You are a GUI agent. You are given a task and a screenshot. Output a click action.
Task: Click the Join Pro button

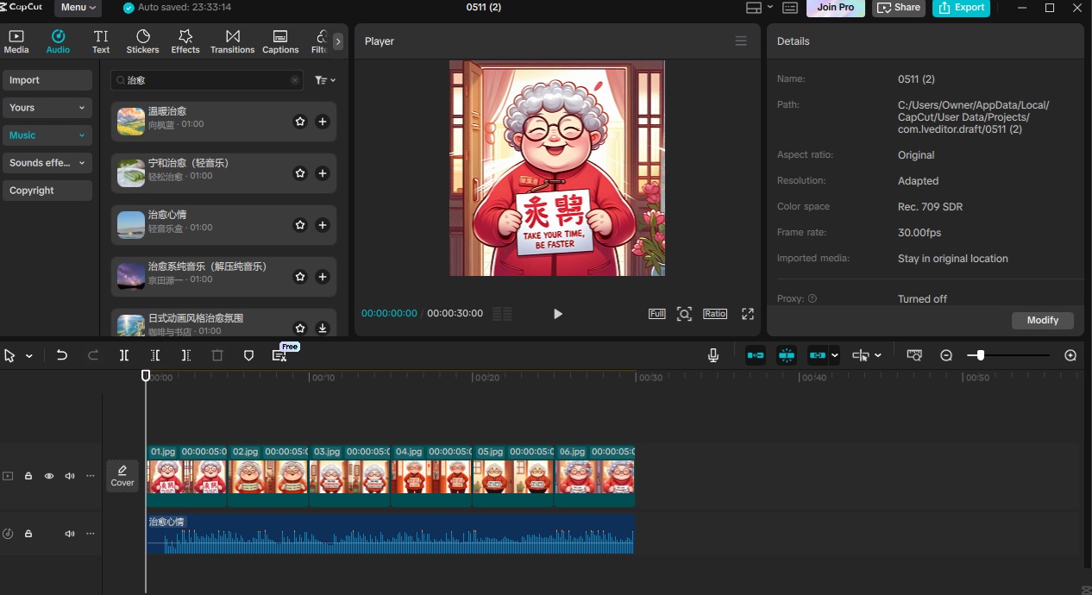point(836,8)
